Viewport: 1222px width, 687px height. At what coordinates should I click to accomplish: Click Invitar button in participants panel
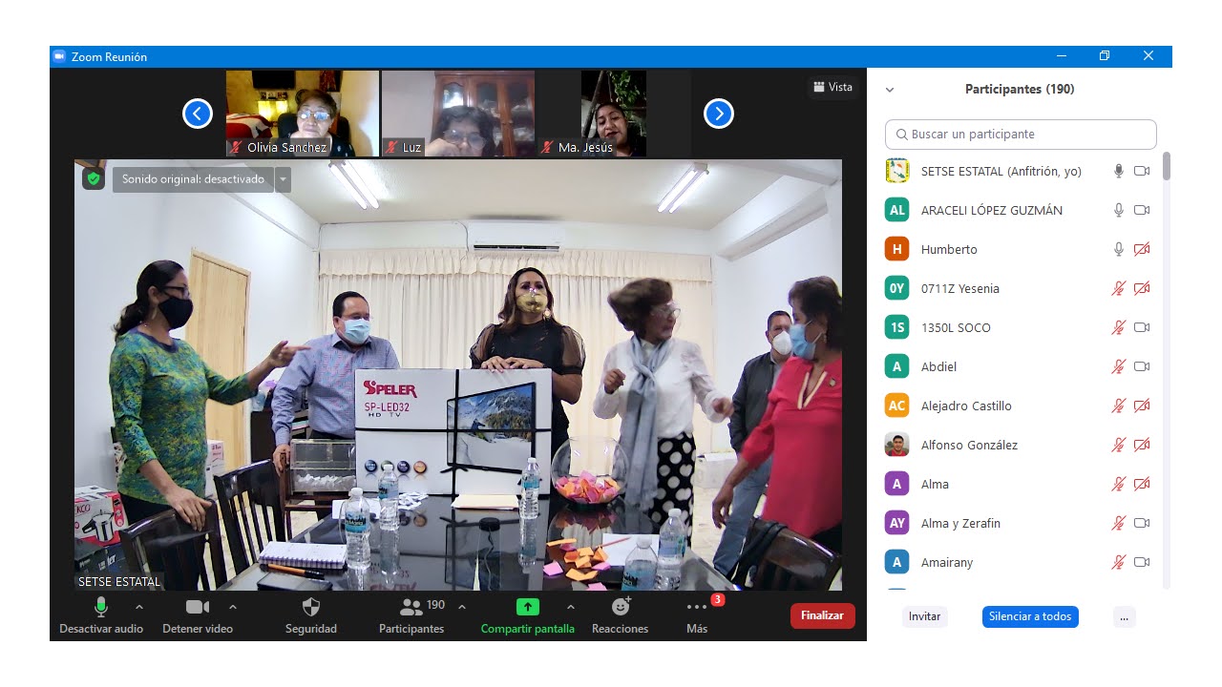[924, 616]
